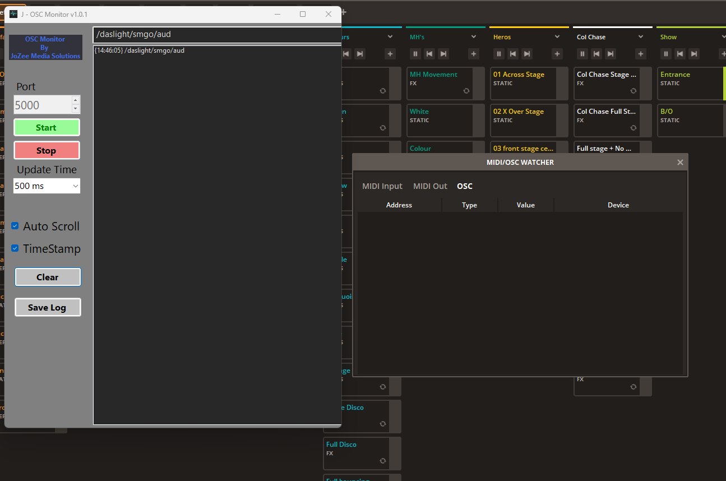Screen dimensions: 726x481
Task: Pause the Heros group
Action: coord(499,54)
